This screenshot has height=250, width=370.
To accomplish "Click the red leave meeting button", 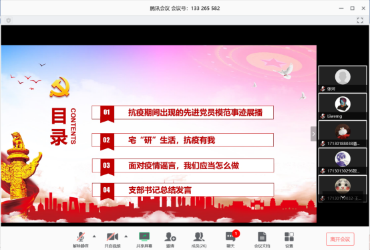I will tap(340, 239).
